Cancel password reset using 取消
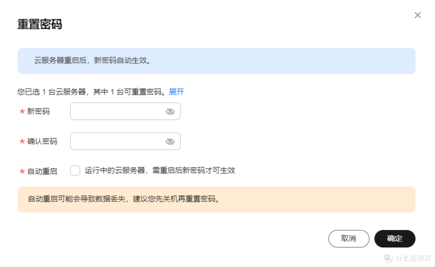 click(349, 238)
